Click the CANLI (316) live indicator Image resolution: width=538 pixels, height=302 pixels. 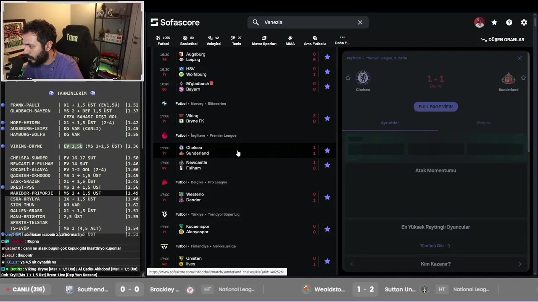(x=25, y=289)
